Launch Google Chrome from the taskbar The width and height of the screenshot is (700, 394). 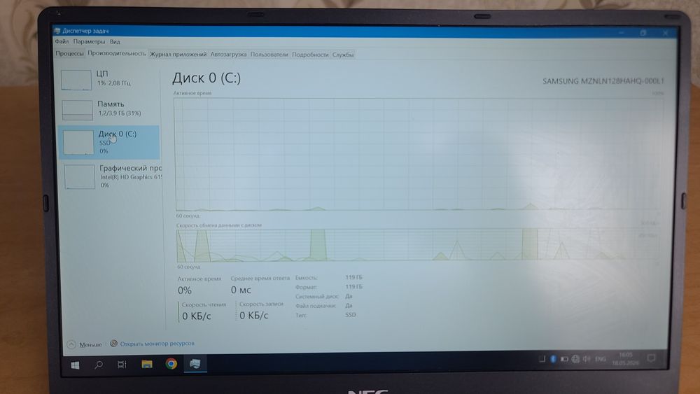click(171, 364)
